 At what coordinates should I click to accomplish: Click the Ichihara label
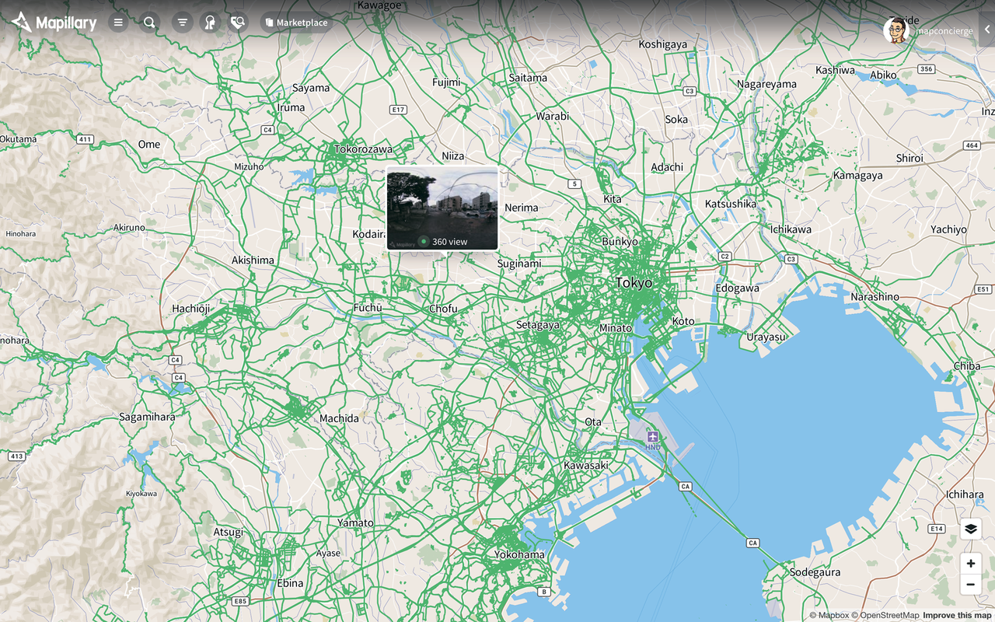(x=965, y=494)
